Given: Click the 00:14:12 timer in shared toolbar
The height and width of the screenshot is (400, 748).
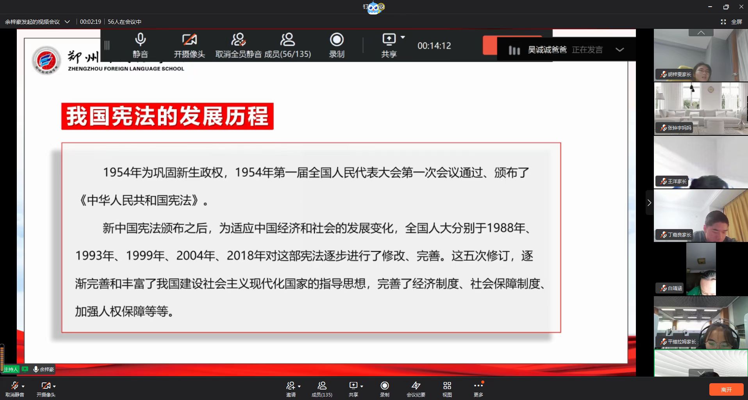Looking at the screenshot, I should point(434,46).
